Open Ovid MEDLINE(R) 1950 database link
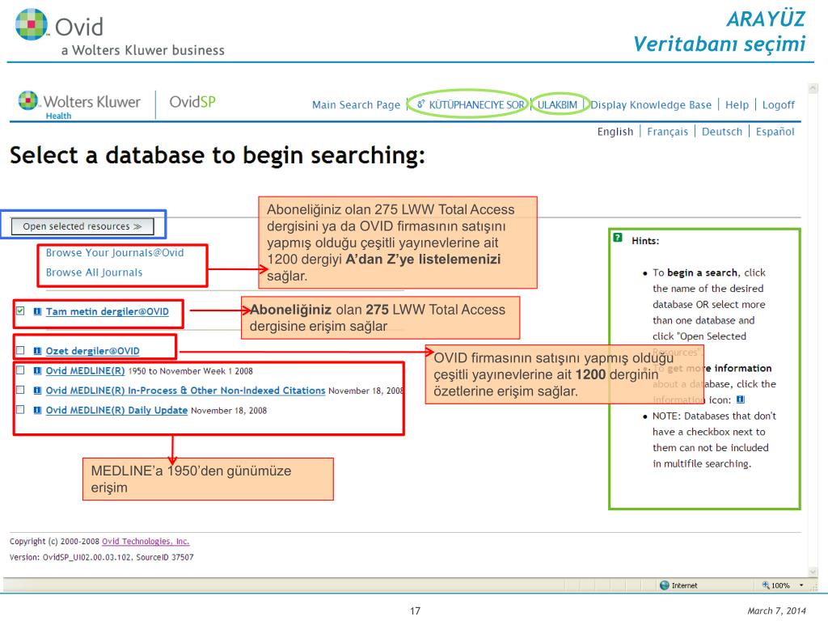Image resolution: width=828 pixels, height=621 pixels. click(x=85, y=370)
